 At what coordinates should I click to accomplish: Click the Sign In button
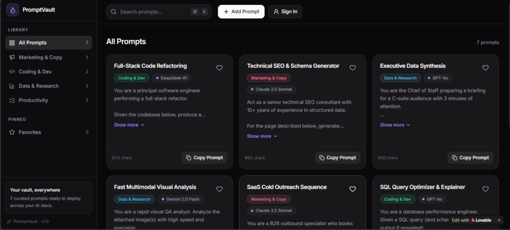pyautogui.click(x=285, y=12)
